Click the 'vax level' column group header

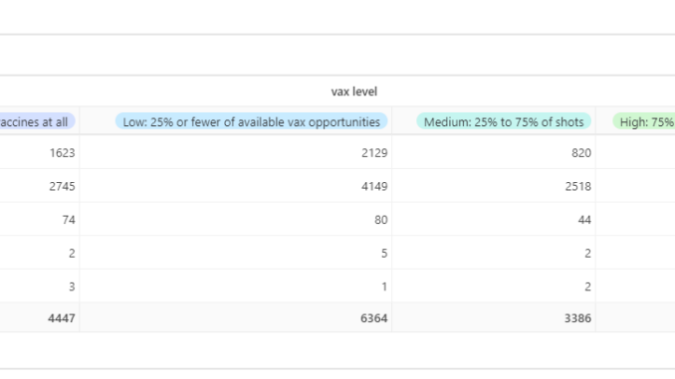(353, 92)
